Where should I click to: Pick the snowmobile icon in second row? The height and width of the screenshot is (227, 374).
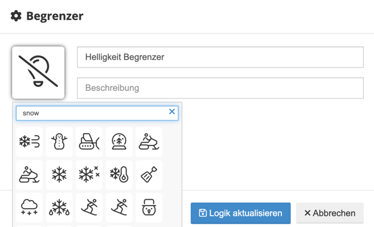[x=30, y=175]
